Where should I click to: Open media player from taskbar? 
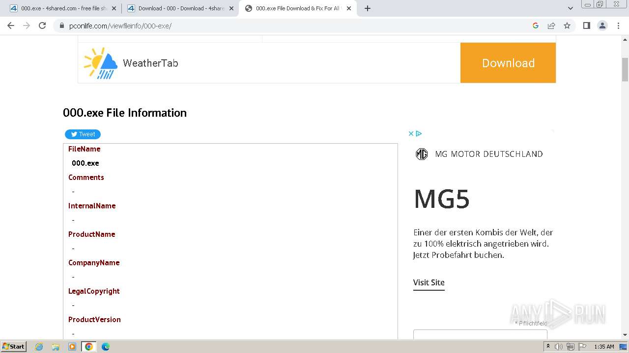(x=72, y=347)
